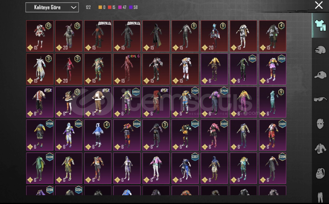View the jacket tops category
329x204 pixels.
[320, 149]
